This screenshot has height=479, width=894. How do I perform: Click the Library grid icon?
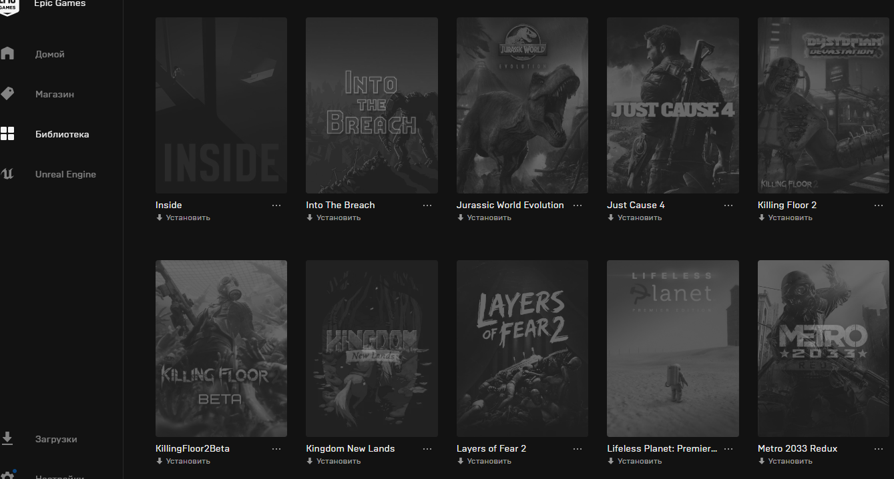point(7,133)
